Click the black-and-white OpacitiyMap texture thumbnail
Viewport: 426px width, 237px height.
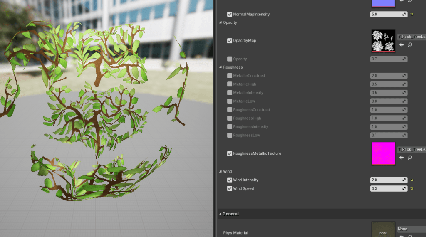point(383,41)
